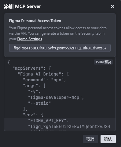Click the "args" array opening line
This screenshot has width=121, height=147.
(34, 86)
